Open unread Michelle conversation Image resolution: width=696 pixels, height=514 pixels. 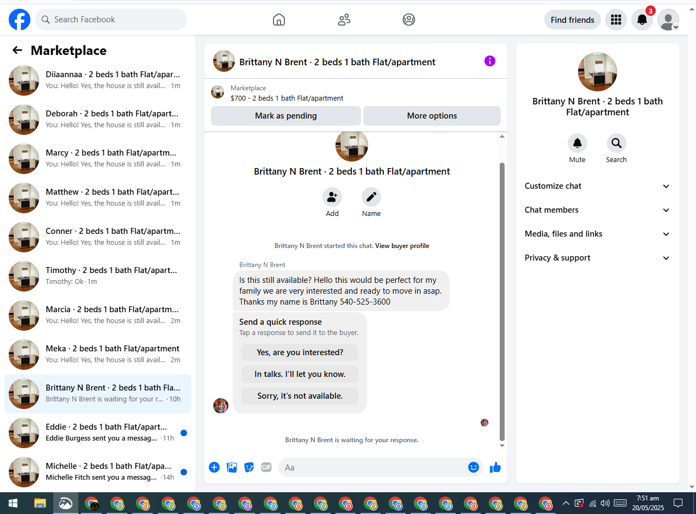coord(98,472)
